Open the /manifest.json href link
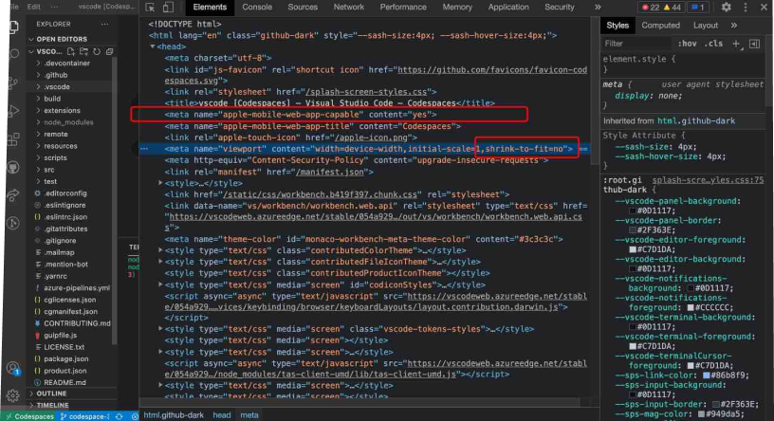The height and width of the screenshot is (421, 774). pyautogui.click(x=330, y=173)
